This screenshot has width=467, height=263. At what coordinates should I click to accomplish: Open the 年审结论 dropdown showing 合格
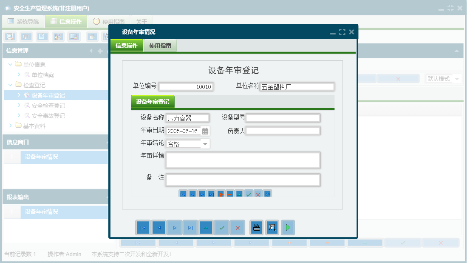click(x=205, y=143)
